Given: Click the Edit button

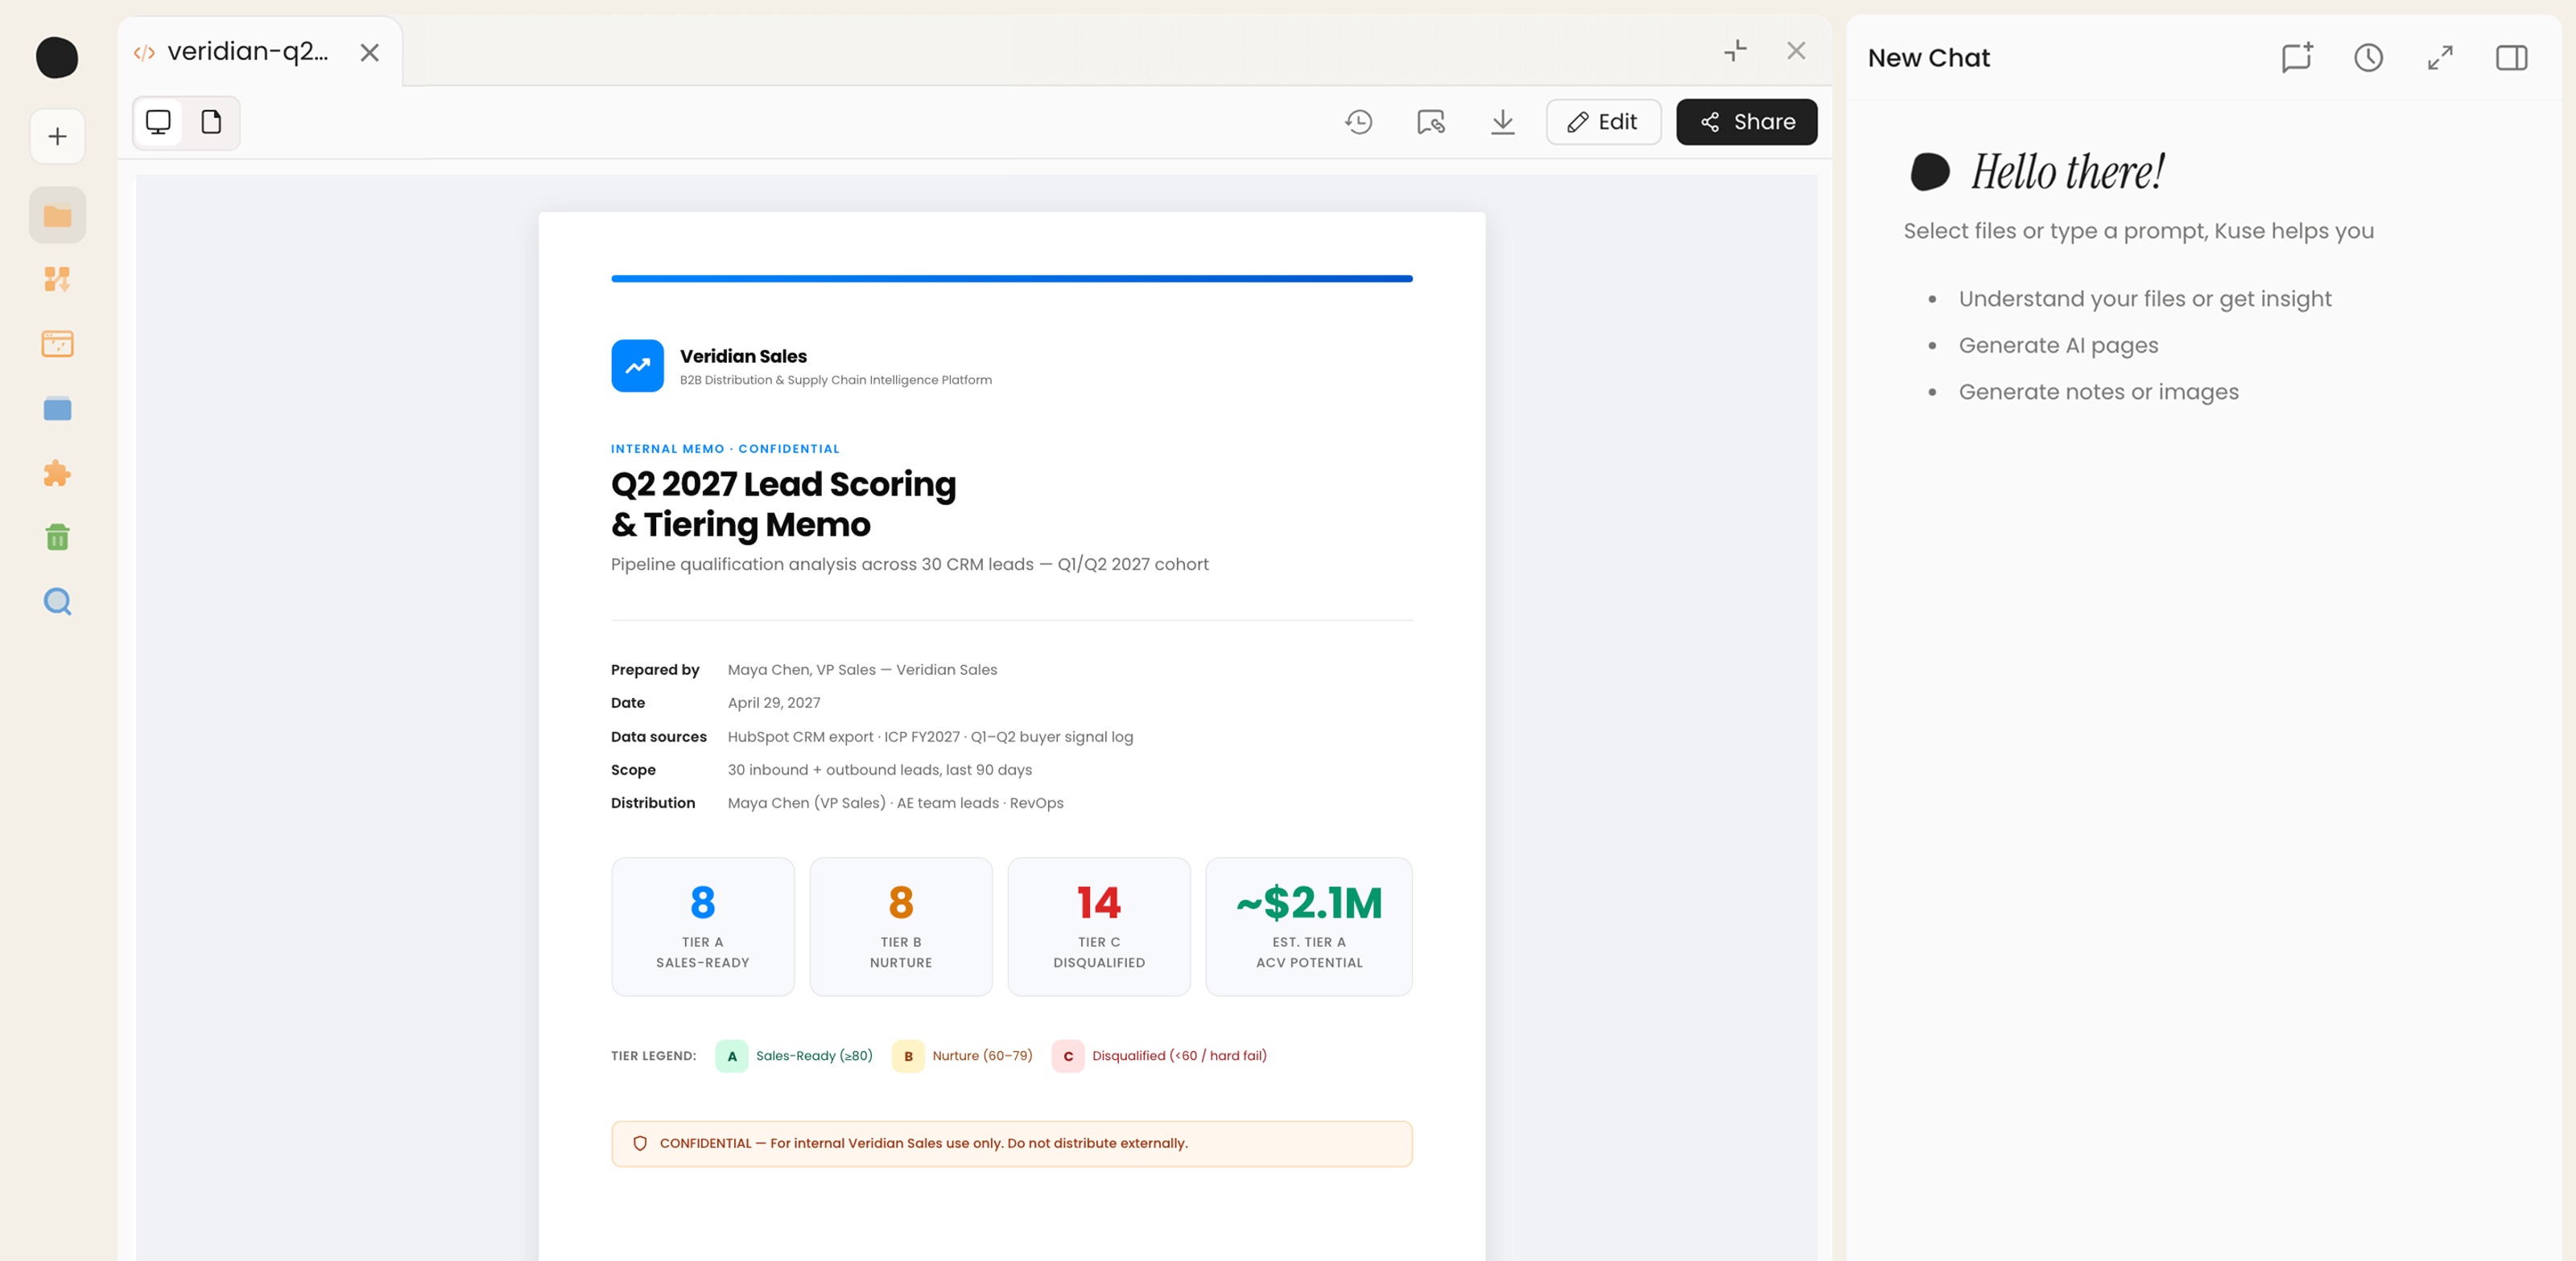Looking at the screenshot, I should pyautogui.click(x=1603, y=122).
